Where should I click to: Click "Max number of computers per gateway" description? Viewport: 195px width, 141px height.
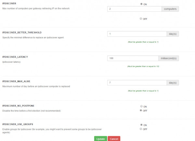[x=36, y=8]
